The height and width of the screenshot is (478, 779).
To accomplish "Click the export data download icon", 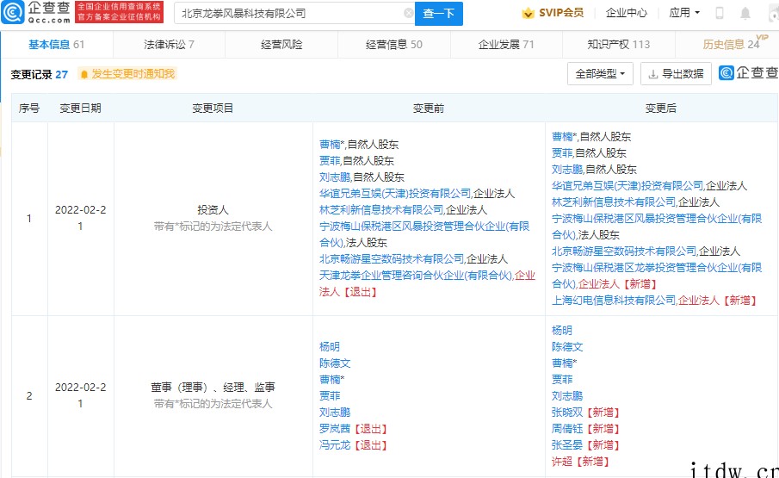I will pos(653,74).
